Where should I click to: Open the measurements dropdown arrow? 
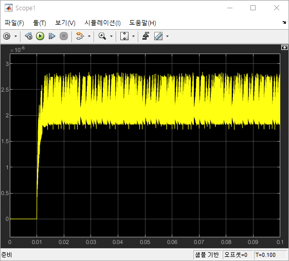click(x=167, y=36)
